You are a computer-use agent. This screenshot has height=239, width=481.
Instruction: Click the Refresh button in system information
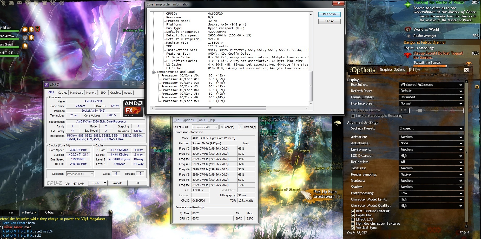click(x=329, y=14)
